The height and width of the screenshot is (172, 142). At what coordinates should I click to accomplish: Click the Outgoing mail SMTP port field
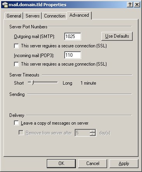[x=73, y=36]
